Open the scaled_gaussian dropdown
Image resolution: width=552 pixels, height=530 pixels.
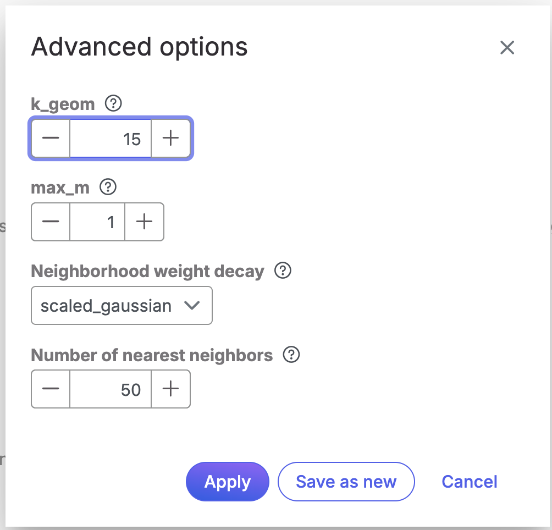point(122,306)
